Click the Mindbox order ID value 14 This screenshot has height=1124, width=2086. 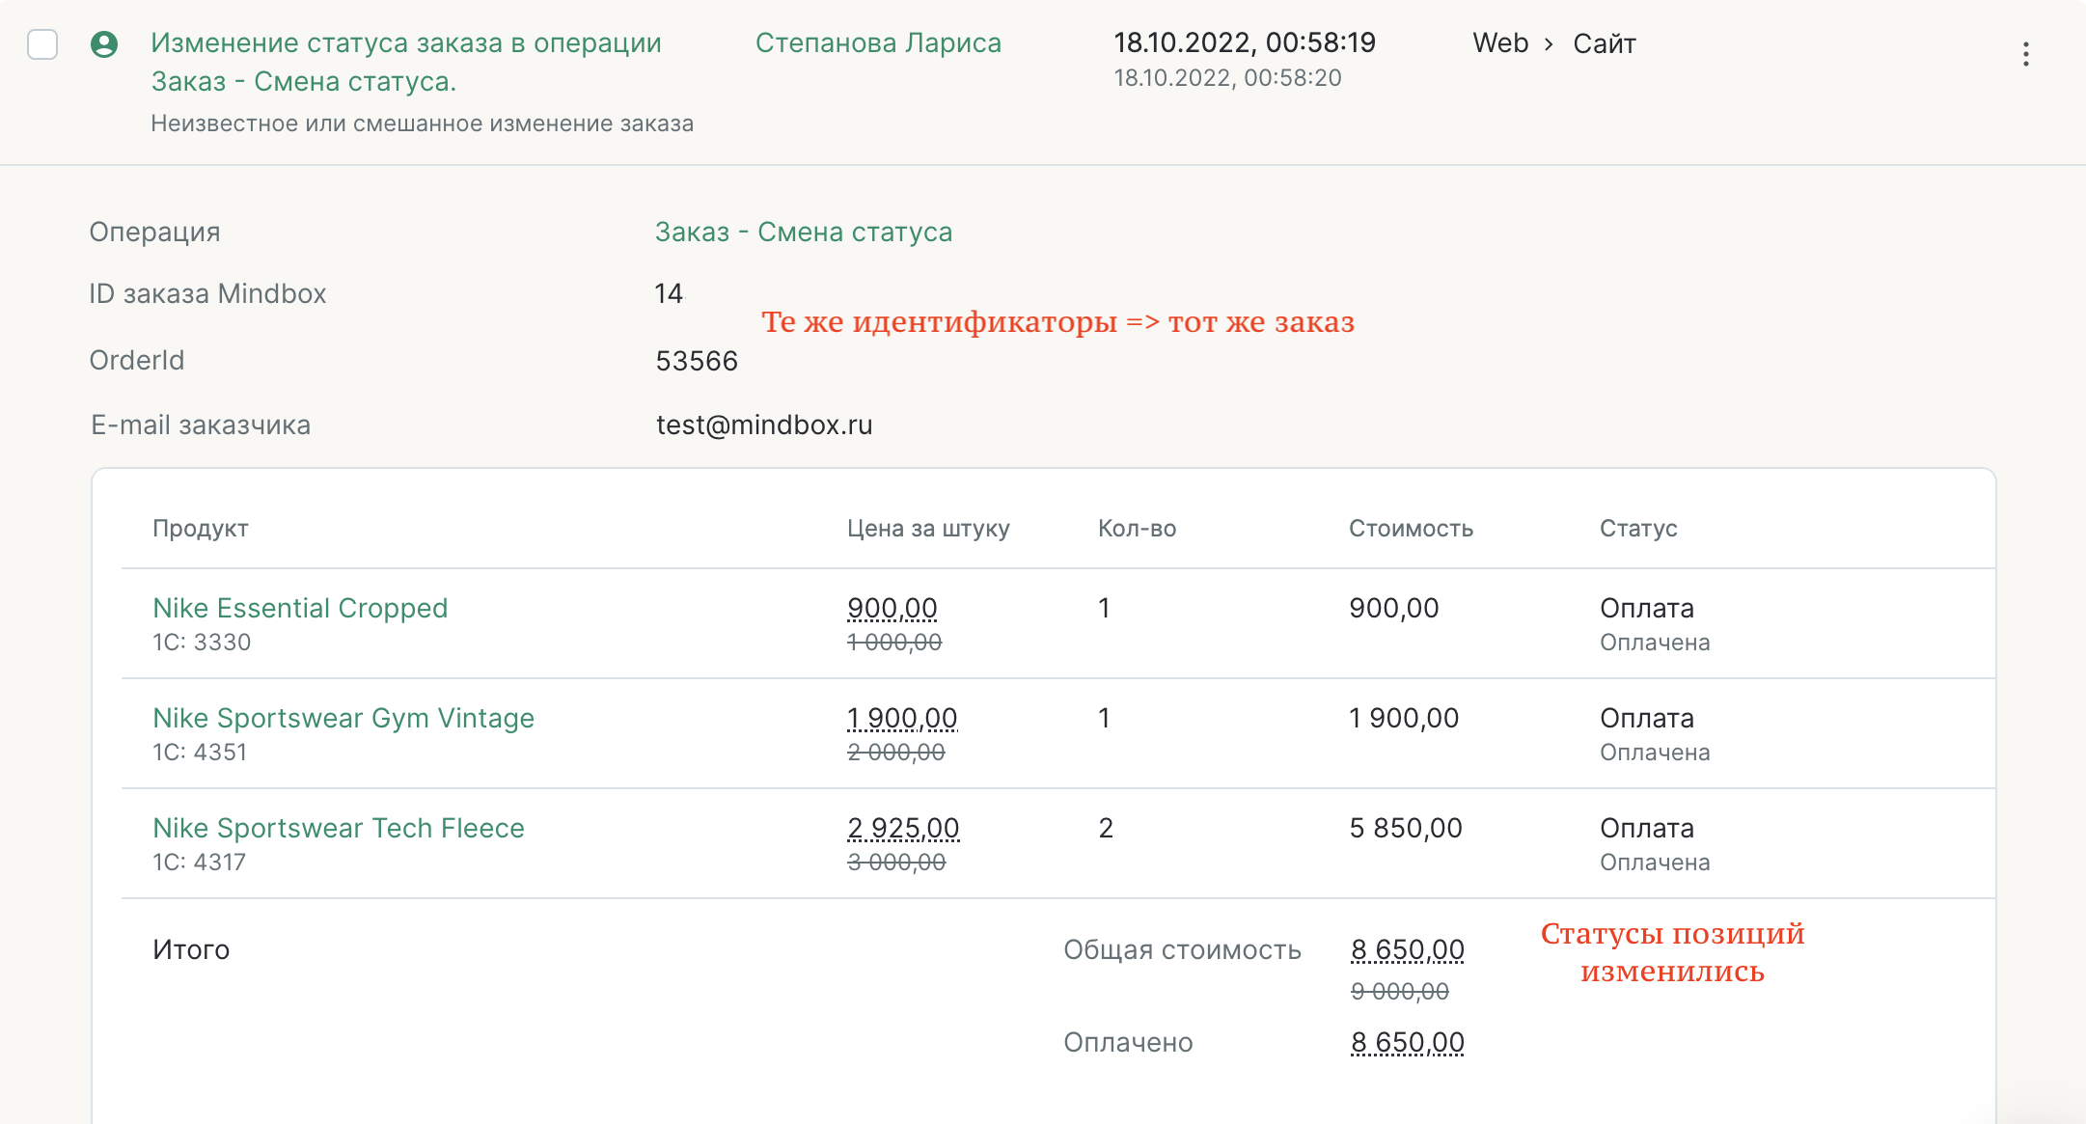pyautogui.click(x=669, y=293)
